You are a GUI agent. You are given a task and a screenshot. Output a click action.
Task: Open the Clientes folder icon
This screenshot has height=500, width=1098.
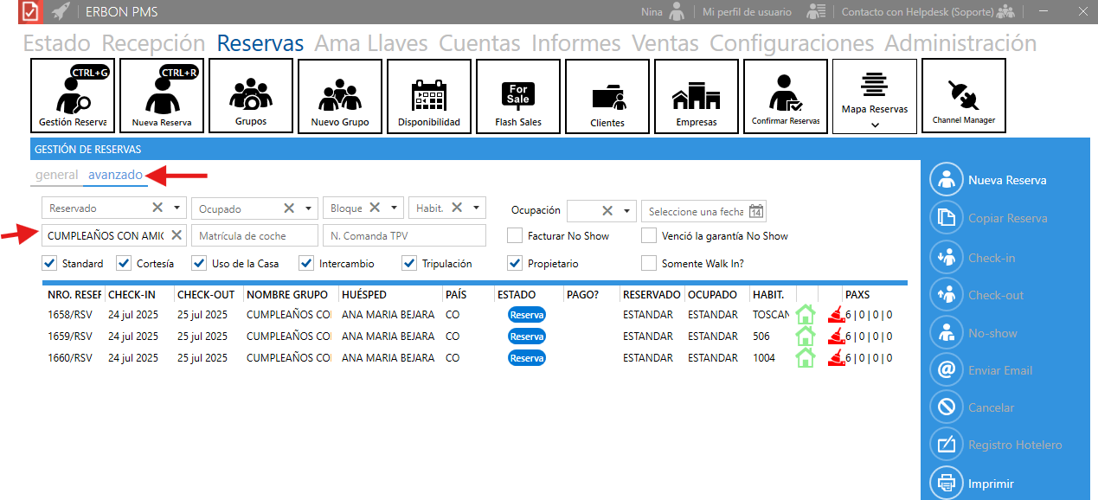(607, 96)
